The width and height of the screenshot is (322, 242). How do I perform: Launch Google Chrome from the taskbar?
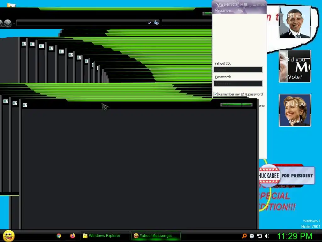pos(59,236)
